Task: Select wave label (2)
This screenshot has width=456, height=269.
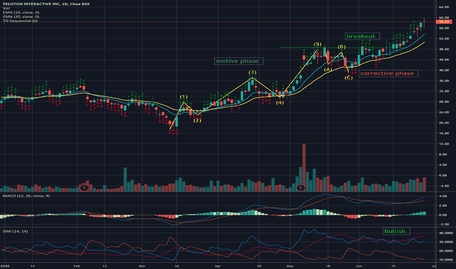Action: (x=197, y=120)
